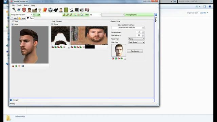Toggle the 3D View Show checkbox
The width and height of the screenshot is (217, 122).
[x=13, y=24]
